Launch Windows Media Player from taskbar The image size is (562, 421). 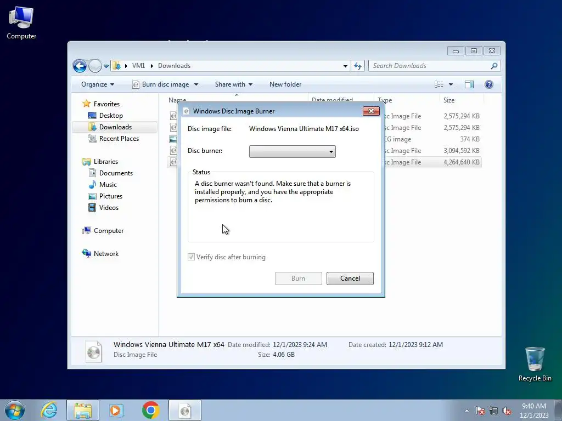[116, 410]
